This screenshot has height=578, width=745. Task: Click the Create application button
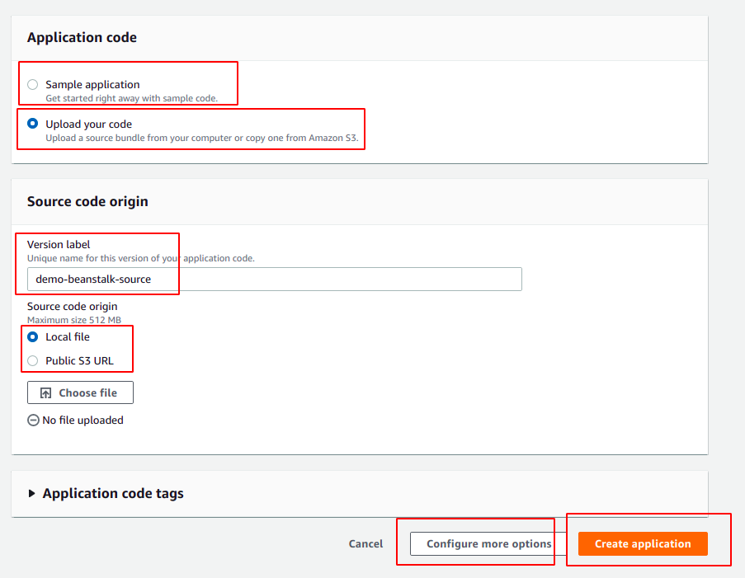pyautogui.click(x=643, y=544)
